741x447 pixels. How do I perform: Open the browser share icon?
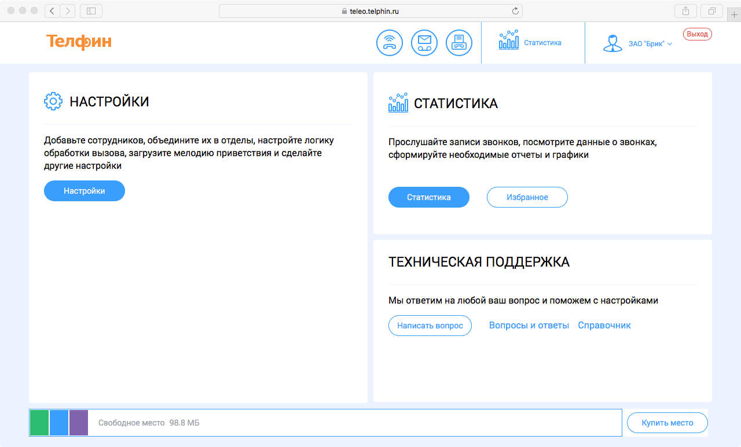tap(686, 10)
